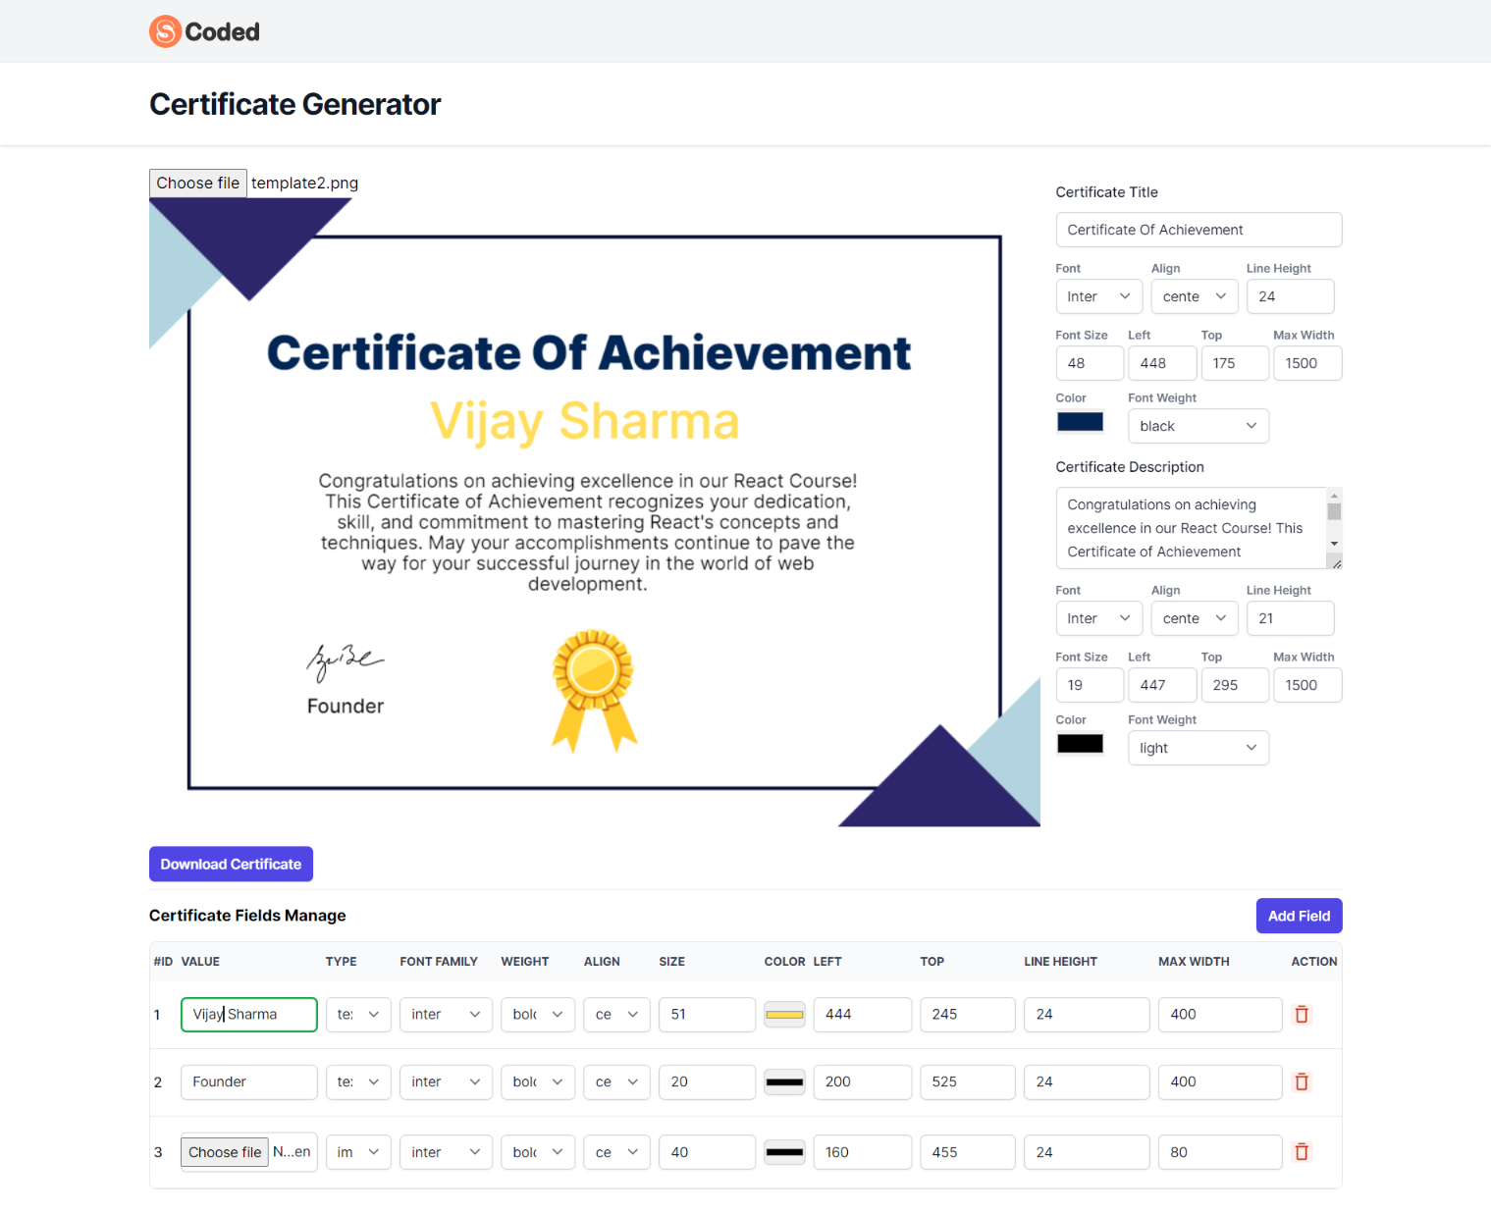Image resolution: width=1491 pixels, height=1213 pixels.
Task: Click the Founder value field
Action: point(249,1081)
